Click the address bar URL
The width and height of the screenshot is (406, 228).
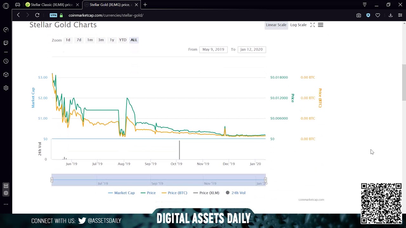[x=106, y=15]
